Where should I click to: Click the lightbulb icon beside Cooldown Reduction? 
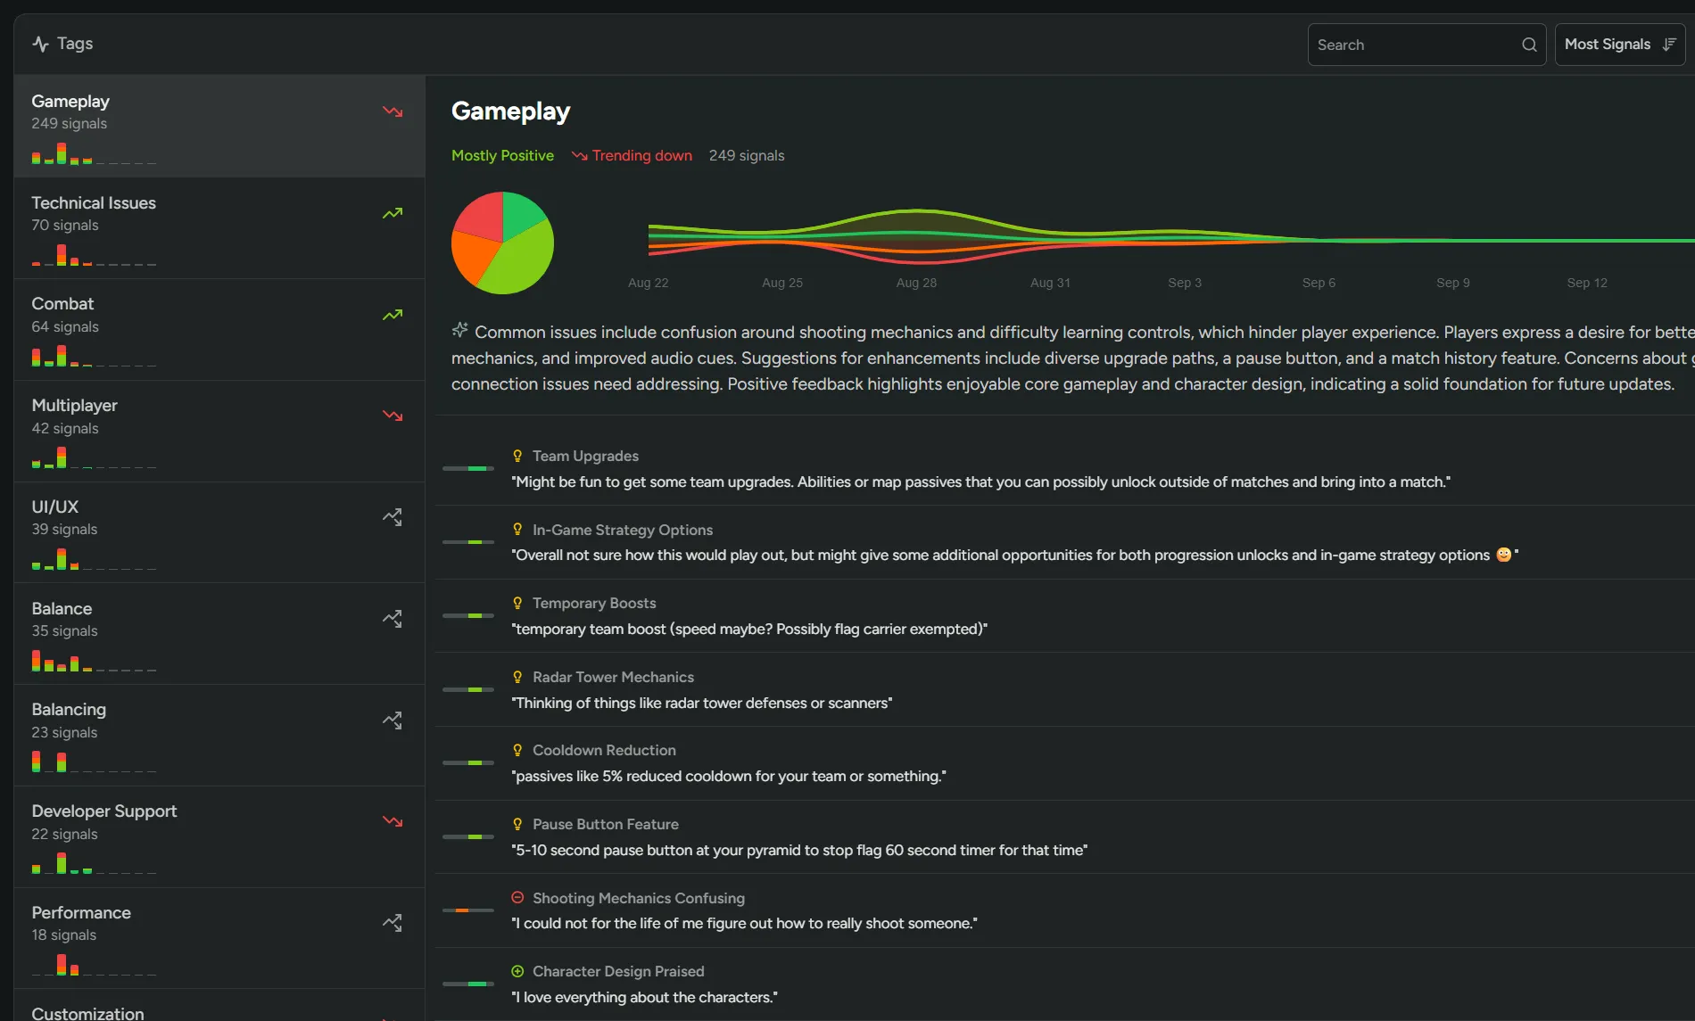pyautogui.click(x=517, y=750)
